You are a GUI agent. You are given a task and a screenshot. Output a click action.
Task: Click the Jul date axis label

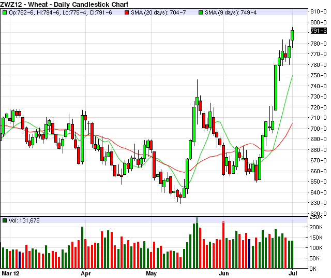(293, 273)
